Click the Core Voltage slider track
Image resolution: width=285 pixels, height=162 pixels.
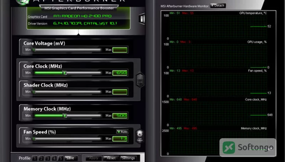click(x=67, y=50)
